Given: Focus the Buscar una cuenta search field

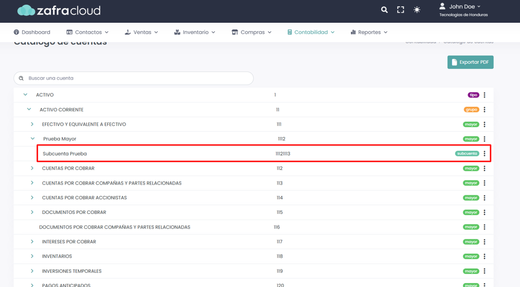Looking at the screenshot, I should tap(133, 78).
